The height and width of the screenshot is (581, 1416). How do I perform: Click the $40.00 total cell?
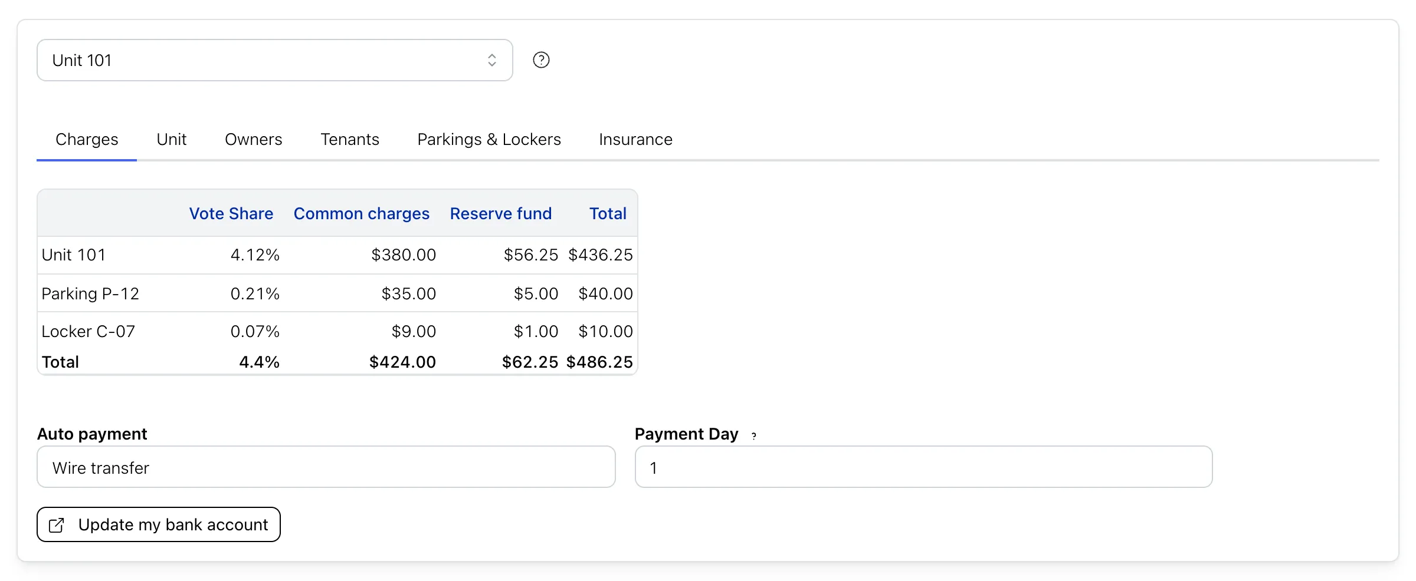[x=605, y=293]
